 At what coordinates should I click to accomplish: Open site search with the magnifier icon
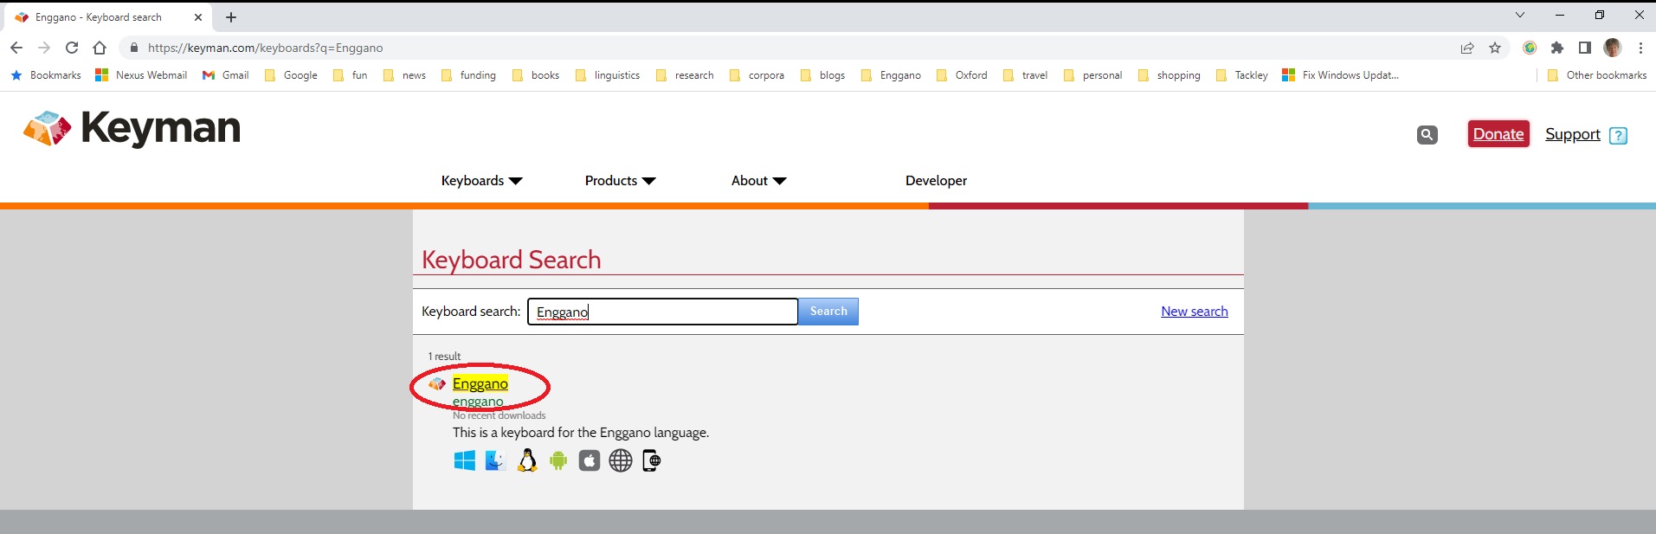pyautogui.click(x=1427, y=134)
